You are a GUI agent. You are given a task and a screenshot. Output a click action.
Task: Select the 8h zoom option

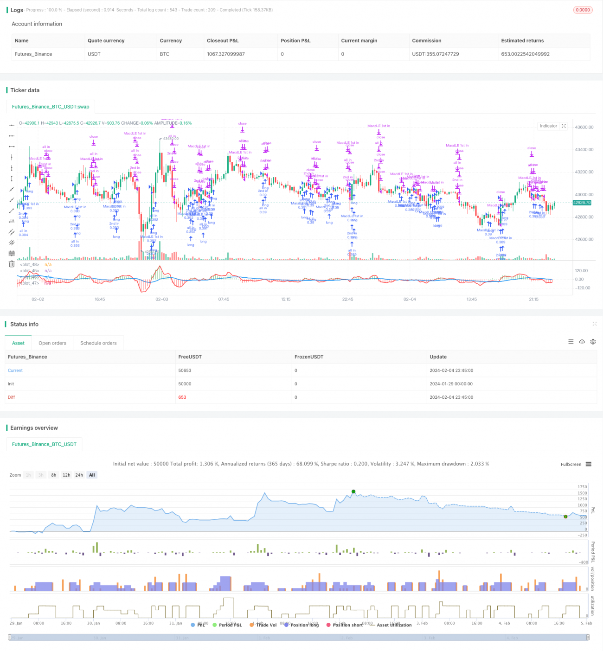coord(53,475)
